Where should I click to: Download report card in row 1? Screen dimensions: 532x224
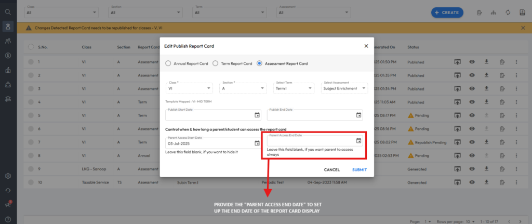(x=487, y=62)
